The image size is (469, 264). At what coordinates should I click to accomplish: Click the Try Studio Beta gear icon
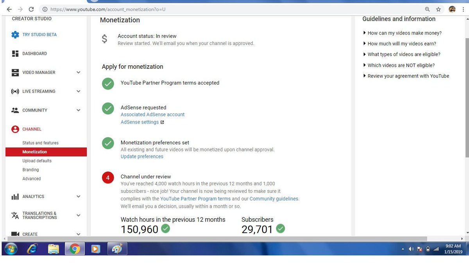(x=15, y=35)
